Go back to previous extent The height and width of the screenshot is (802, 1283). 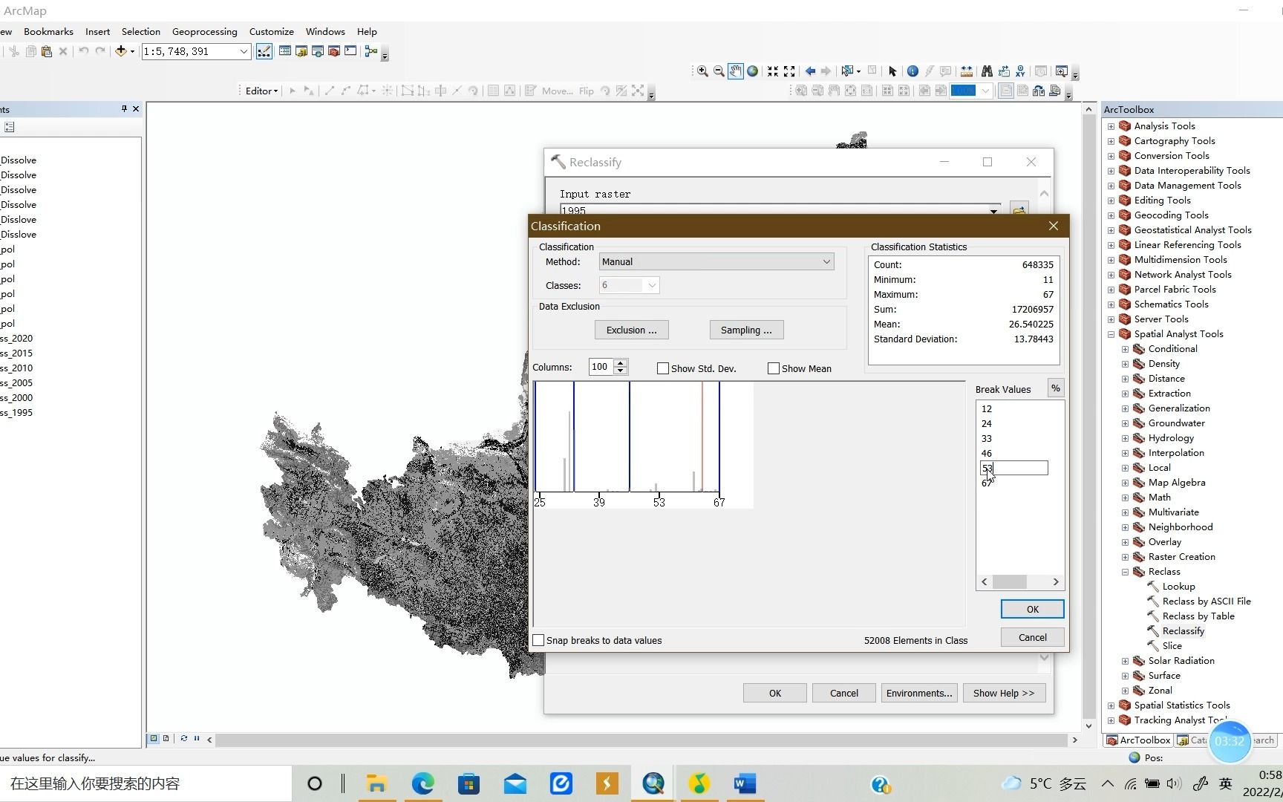810,71
